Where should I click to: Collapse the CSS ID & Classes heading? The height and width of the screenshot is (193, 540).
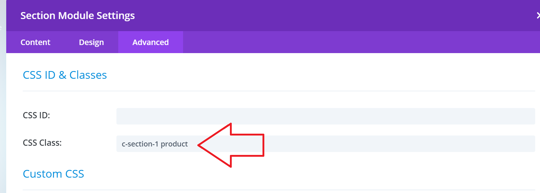click(65, 75)
